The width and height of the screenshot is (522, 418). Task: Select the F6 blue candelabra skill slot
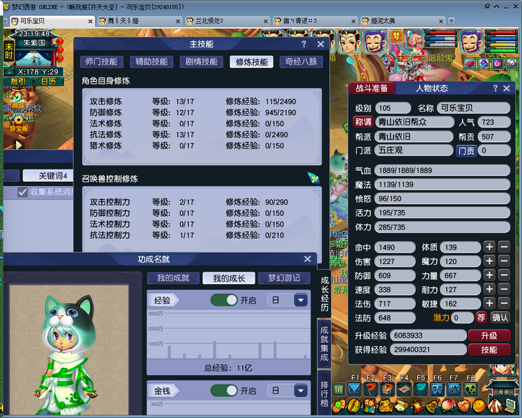tap(438, 389)
